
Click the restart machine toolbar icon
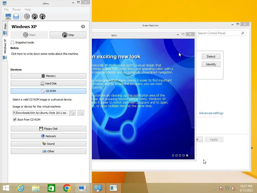[x=42, y=16]
